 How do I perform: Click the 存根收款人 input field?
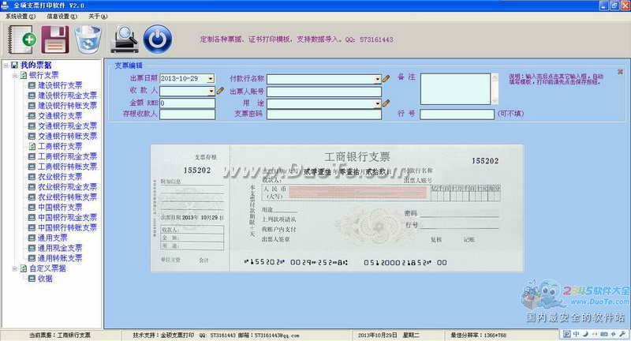187,114
